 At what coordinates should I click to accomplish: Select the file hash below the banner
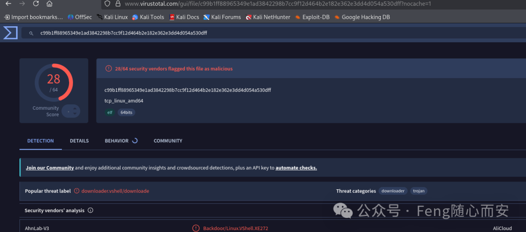188,90
